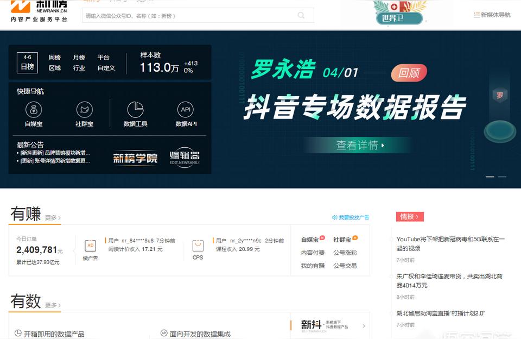Click the 做广告 AD icon
The image size is (521, 339).
coord(91,246)
